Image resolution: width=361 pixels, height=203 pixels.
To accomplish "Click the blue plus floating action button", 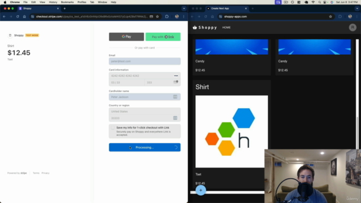I will pyautogui.click(x=201, y=191).
